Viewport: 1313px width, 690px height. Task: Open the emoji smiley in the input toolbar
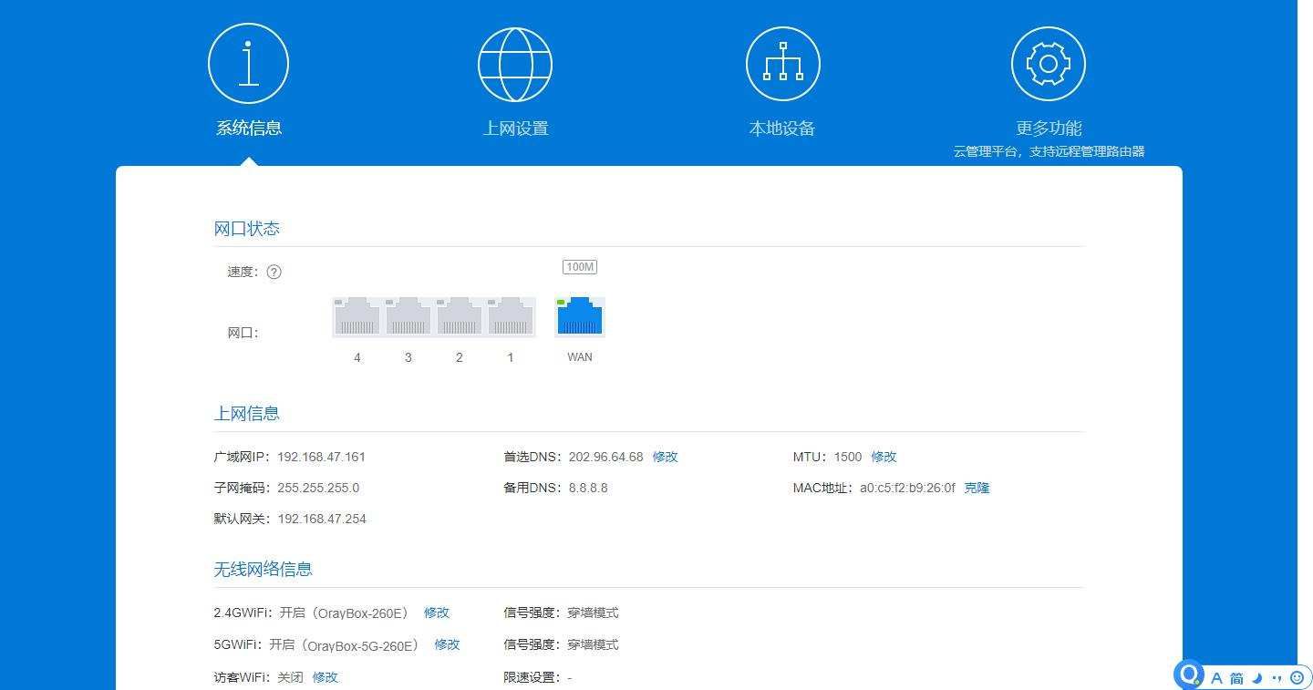[1296, 677]
